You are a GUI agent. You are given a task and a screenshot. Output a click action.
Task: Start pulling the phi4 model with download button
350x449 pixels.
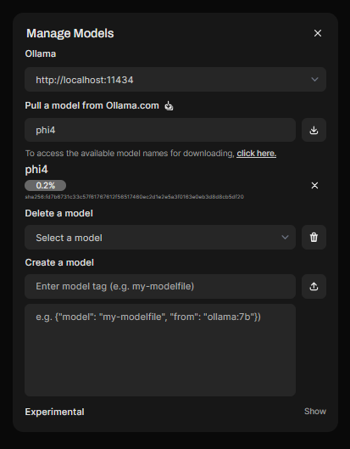point(314,130)
